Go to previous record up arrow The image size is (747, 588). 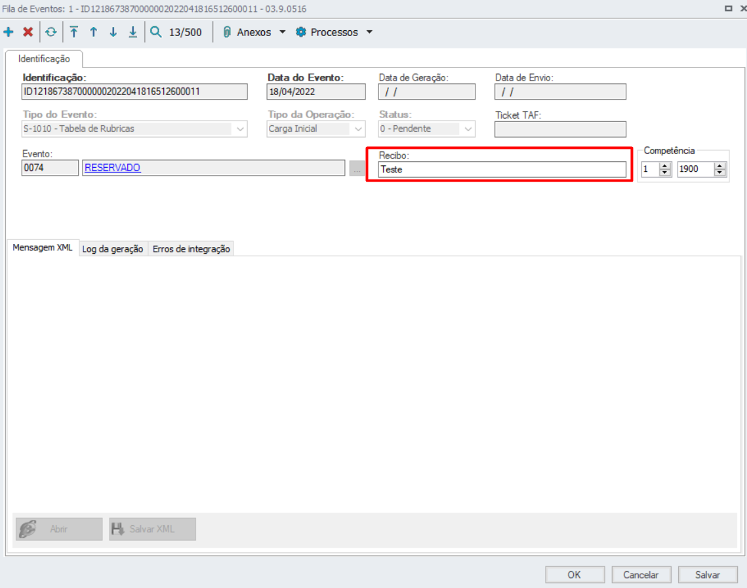(93, 32)
